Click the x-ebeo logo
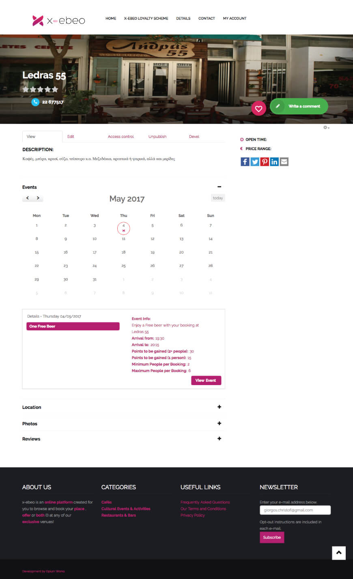353x579 pixels. click(59, 20)
